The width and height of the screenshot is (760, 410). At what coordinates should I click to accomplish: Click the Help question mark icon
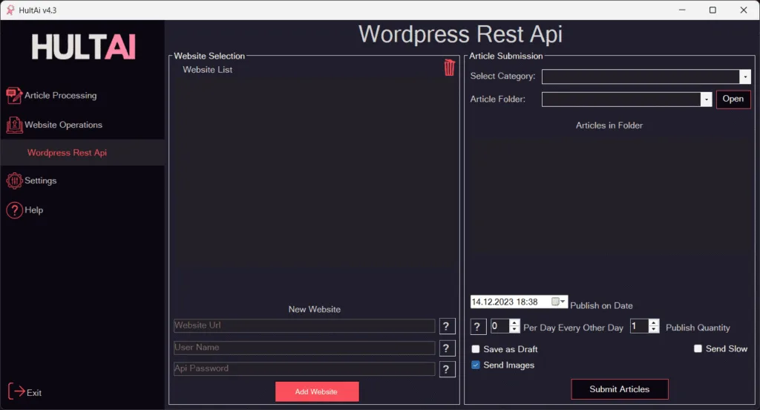pos(14,210)
